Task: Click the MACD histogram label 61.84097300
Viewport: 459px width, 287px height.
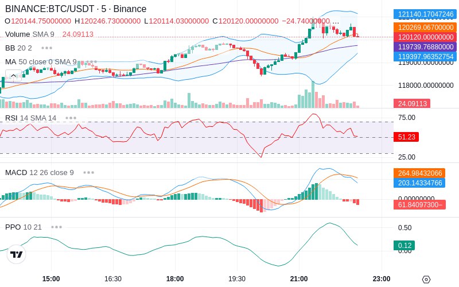Action: [x=420, y=205]
